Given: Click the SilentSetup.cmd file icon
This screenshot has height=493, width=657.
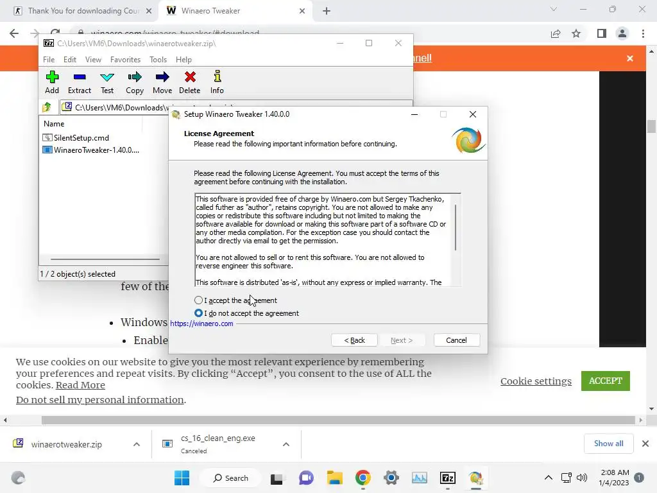Looking at the screenshot, I should click(47, 137).
